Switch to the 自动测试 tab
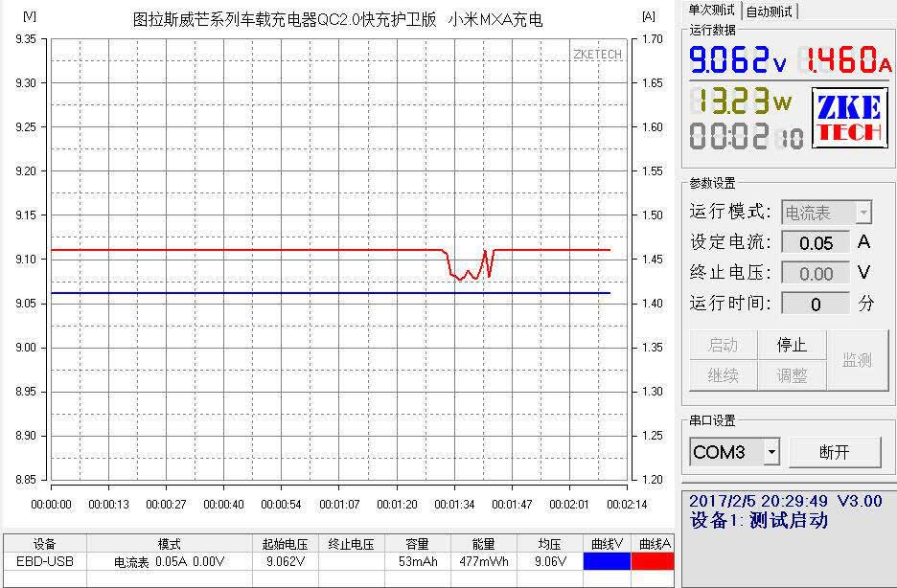 coord(770,11)
